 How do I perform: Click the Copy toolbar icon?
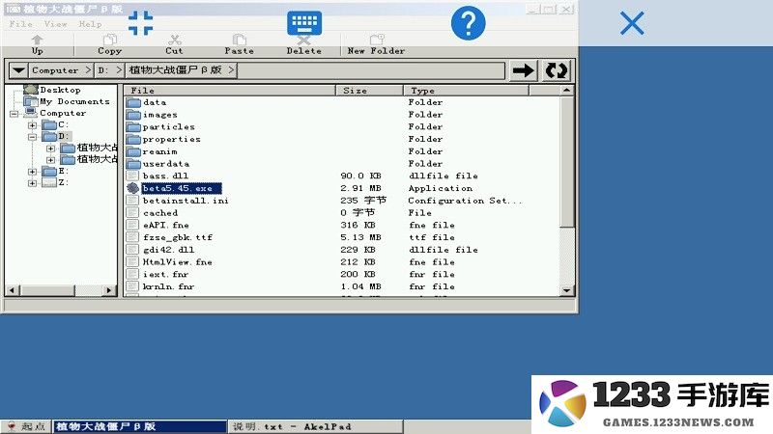click(x=110, y=44)
